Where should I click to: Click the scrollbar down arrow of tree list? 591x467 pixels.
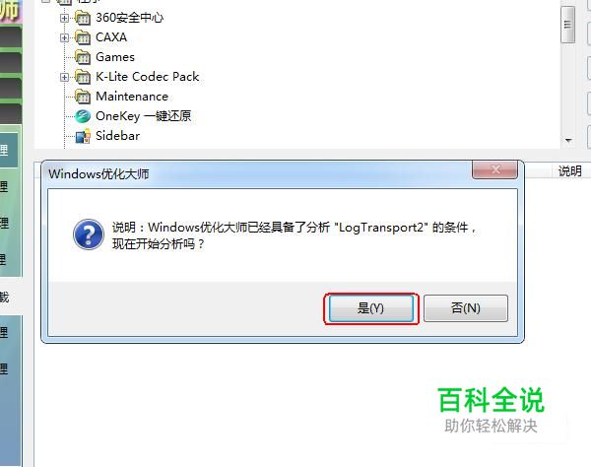(568, 140)
